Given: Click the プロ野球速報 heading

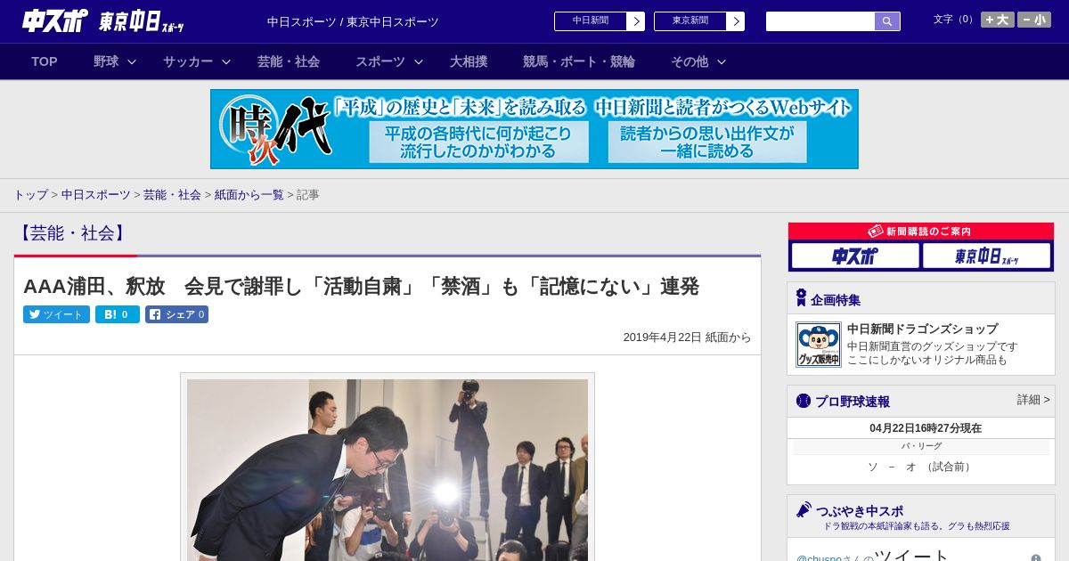Looking at the screenshot, I should (853, 402).
